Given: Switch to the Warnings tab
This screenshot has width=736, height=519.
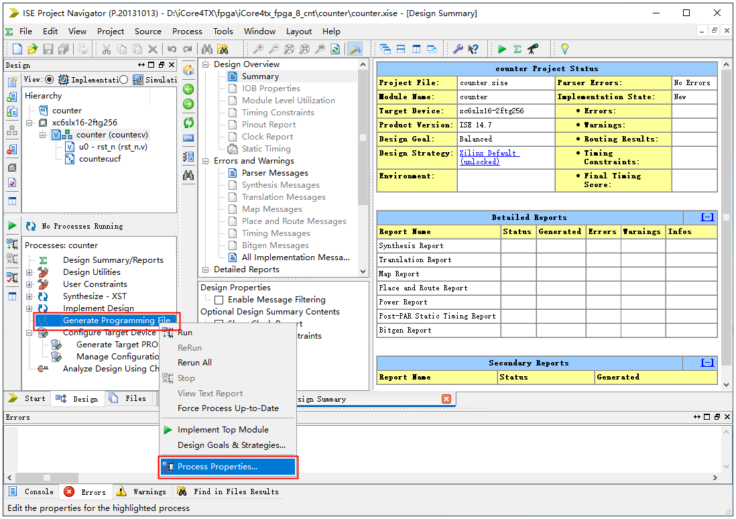Looking at the screenshot, I should (149, 492).
